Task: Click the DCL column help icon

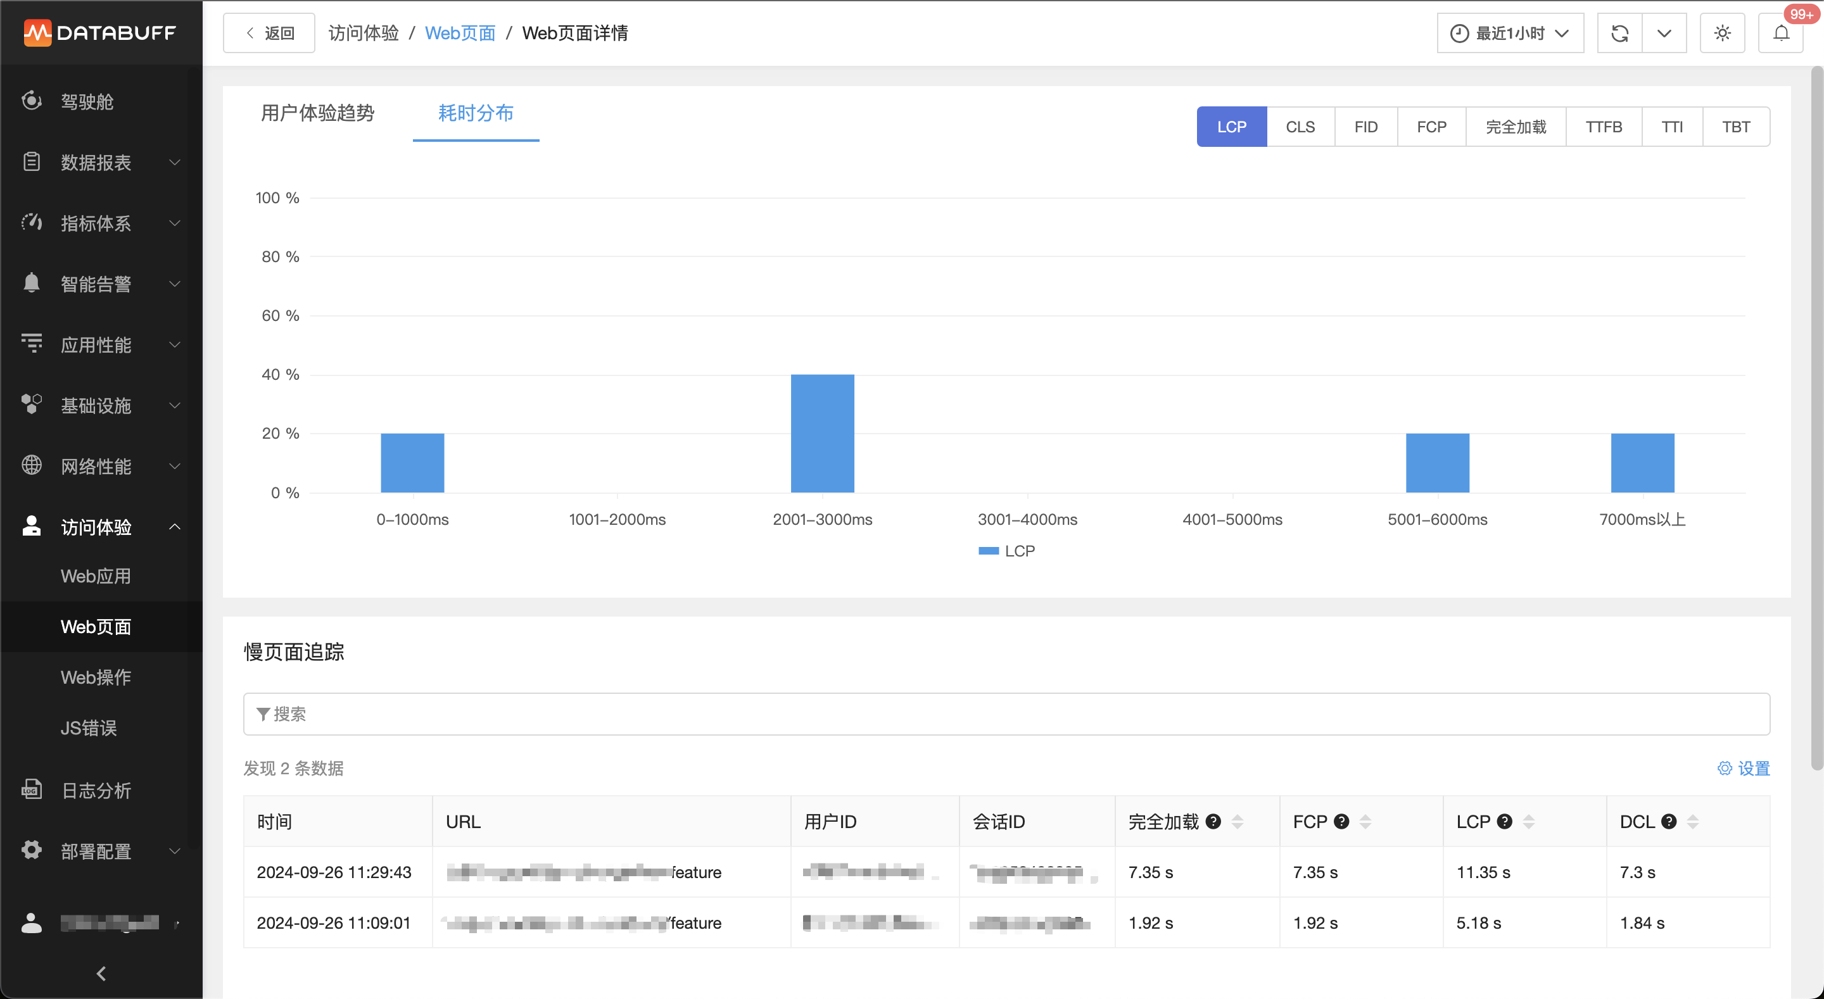Action: point(1669,822)
